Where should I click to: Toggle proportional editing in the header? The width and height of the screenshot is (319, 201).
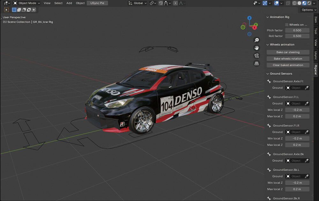[x=175, y=3]
